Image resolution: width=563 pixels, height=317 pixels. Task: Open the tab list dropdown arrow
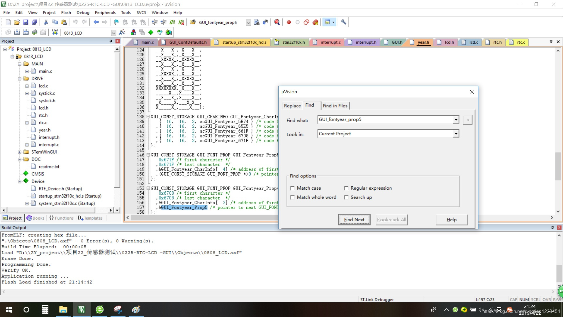pyautogui.click(x=551, y=42)
